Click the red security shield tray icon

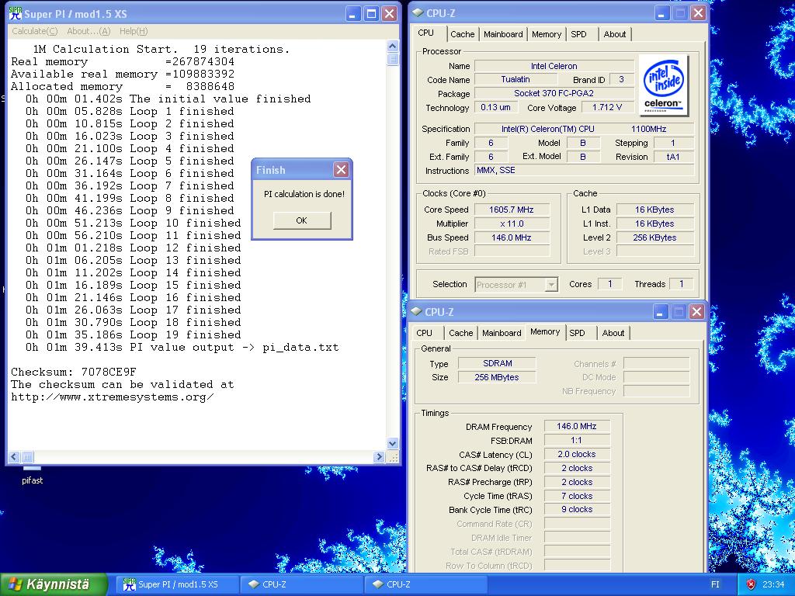tap(752, 584)
